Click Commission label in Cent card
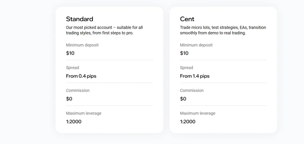The height and width of the screenshot is (144, 304). (x=192, y=91)
